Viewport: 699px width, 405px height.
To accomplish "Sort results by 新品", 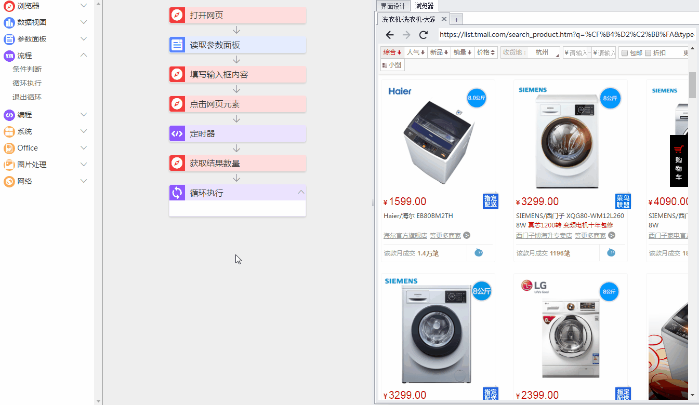I will tap(439, 52).
